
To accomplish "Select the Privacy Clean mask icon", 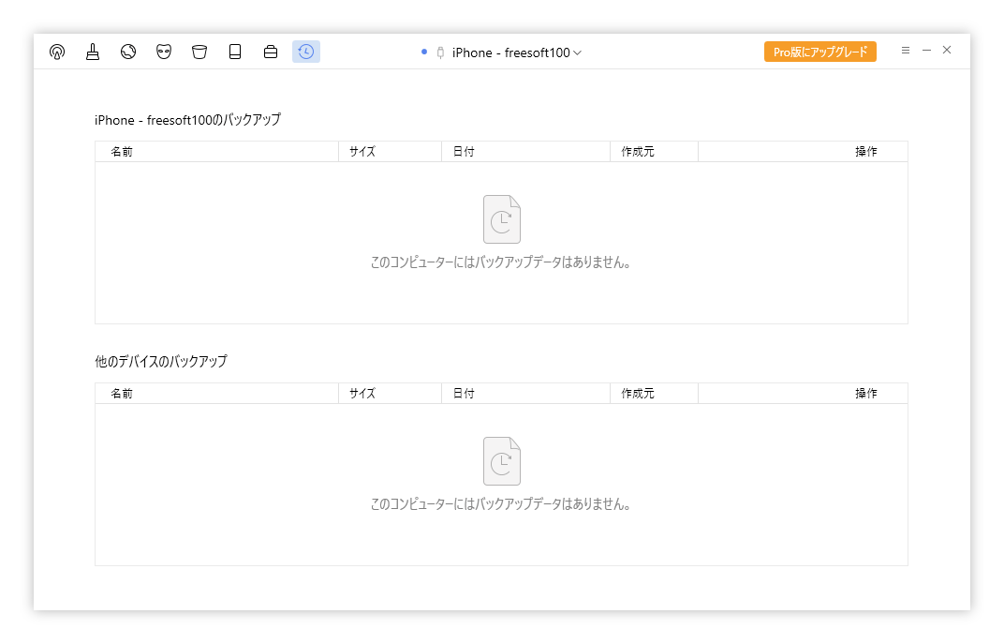I will (164, 52).
